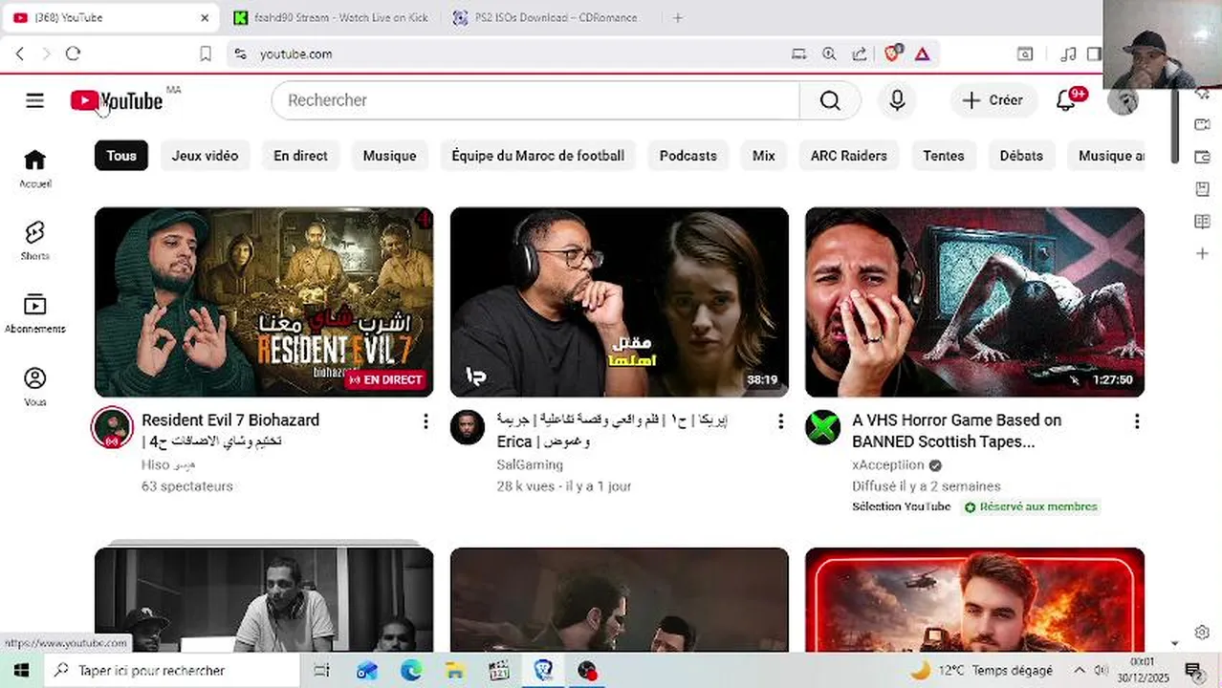Add item with plus in Brave side panel
Screen dimensions: 1222x688
[1203, 253]
